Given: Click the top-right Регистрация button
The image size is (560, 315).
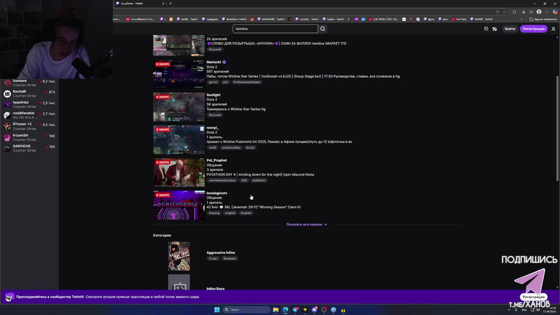Looking at the screenshot, I should pyautogui.click(x=533, y=29).
